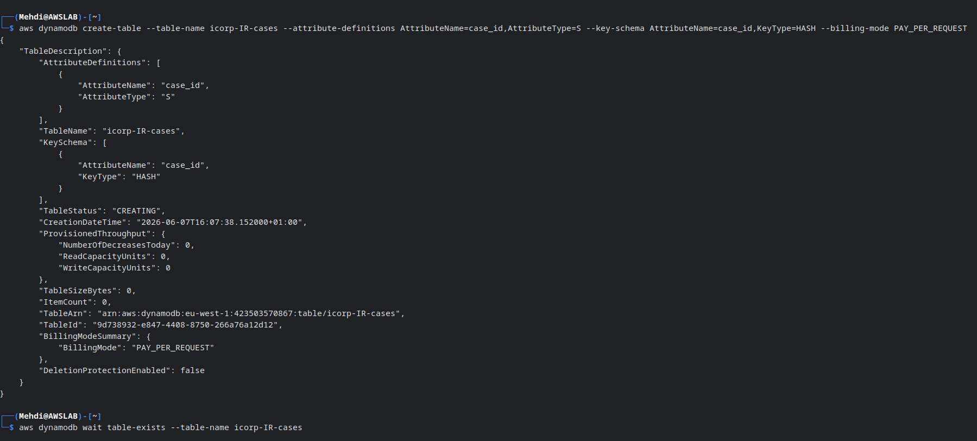This screenshot has height=441, width=977.
Task: Click the TableId UUID value
Action: [x=185, y=325]
